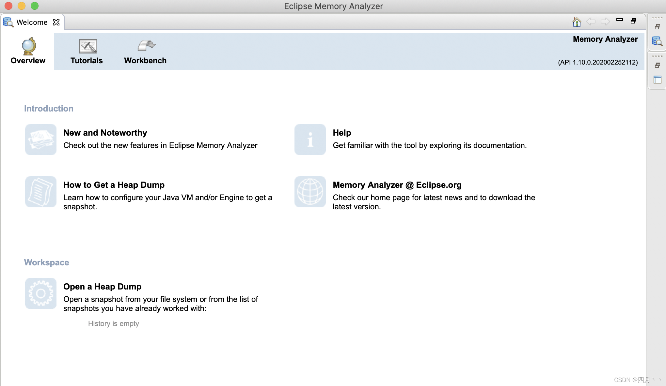Click the History is empty text

tap(114, 324)
